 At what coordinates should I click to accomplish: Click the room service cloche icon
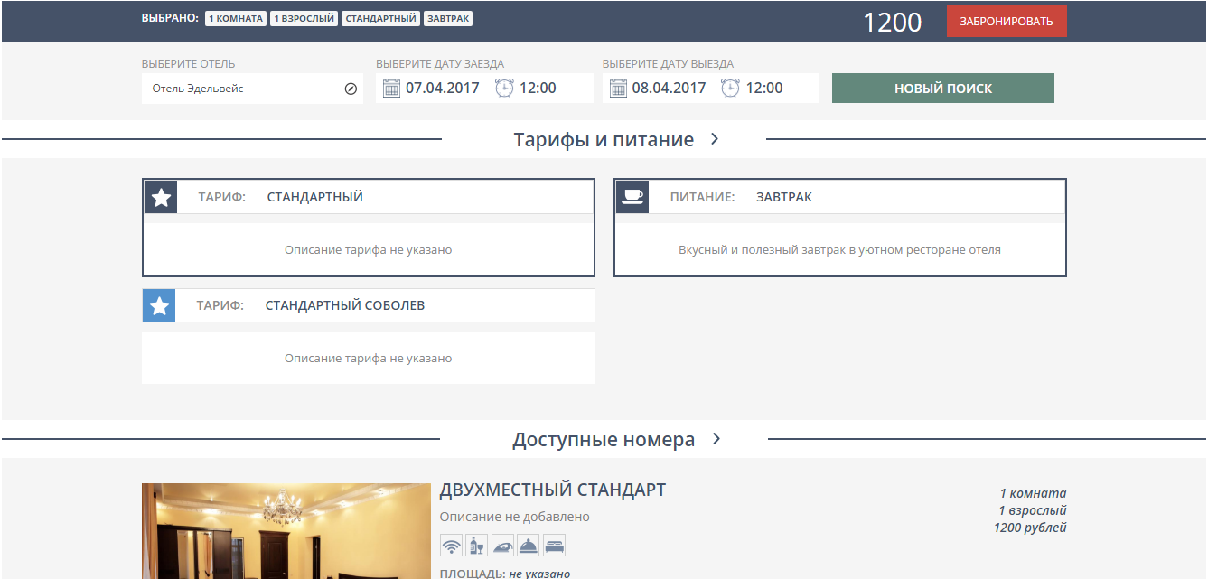pos(528,546)
